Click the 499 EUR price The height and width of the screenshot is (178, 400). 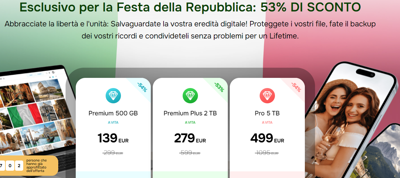tap(267, 139)
